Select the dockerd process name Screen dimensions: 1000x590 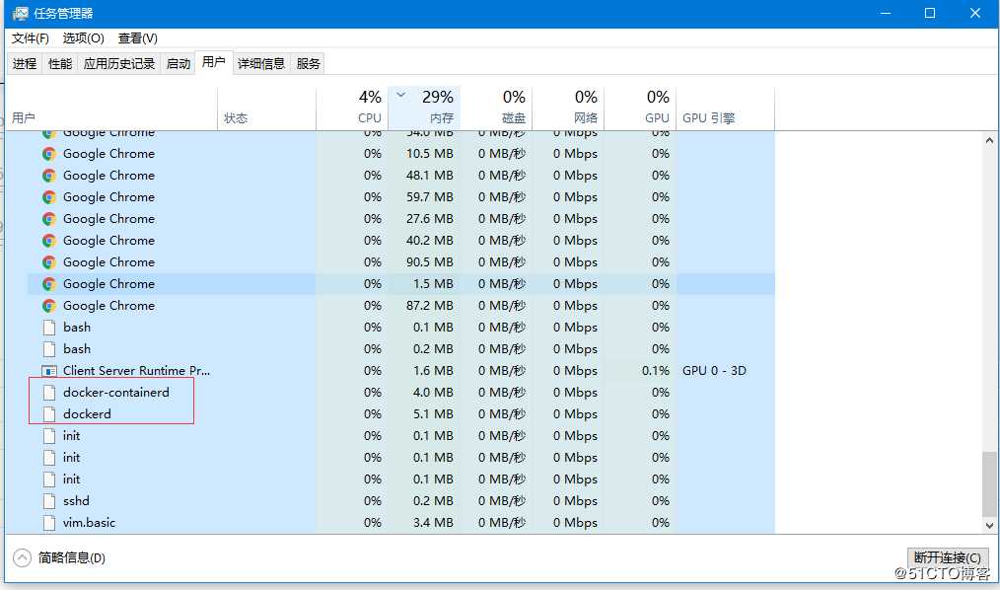pos(87,414)
